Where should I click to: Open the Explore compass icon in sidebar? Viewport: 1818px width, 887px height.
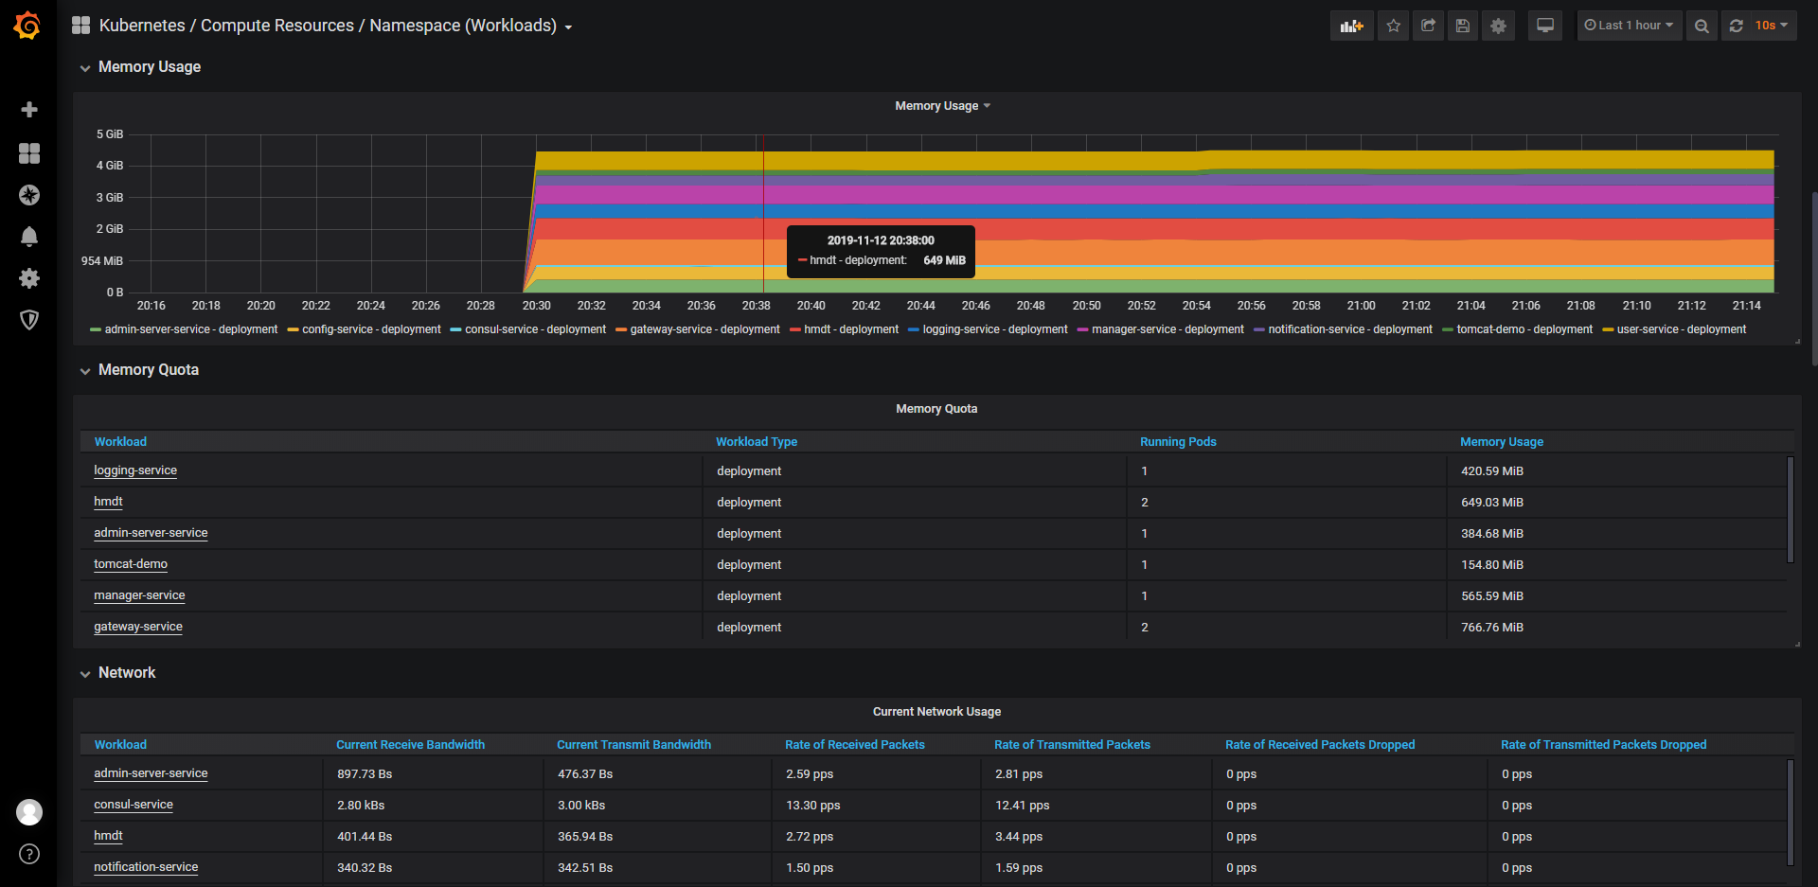pyautogui.click(x=29, y=195)
